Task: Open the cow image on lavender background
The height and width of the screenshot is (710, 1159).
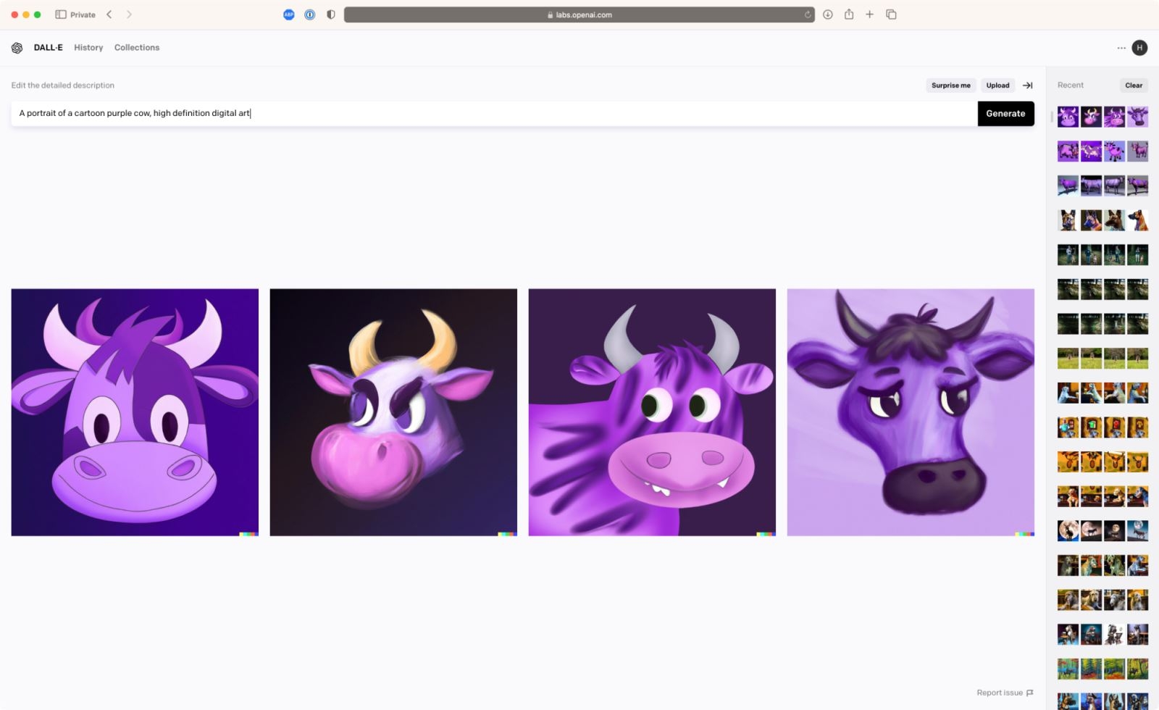Action: click(x=911, y=412)
